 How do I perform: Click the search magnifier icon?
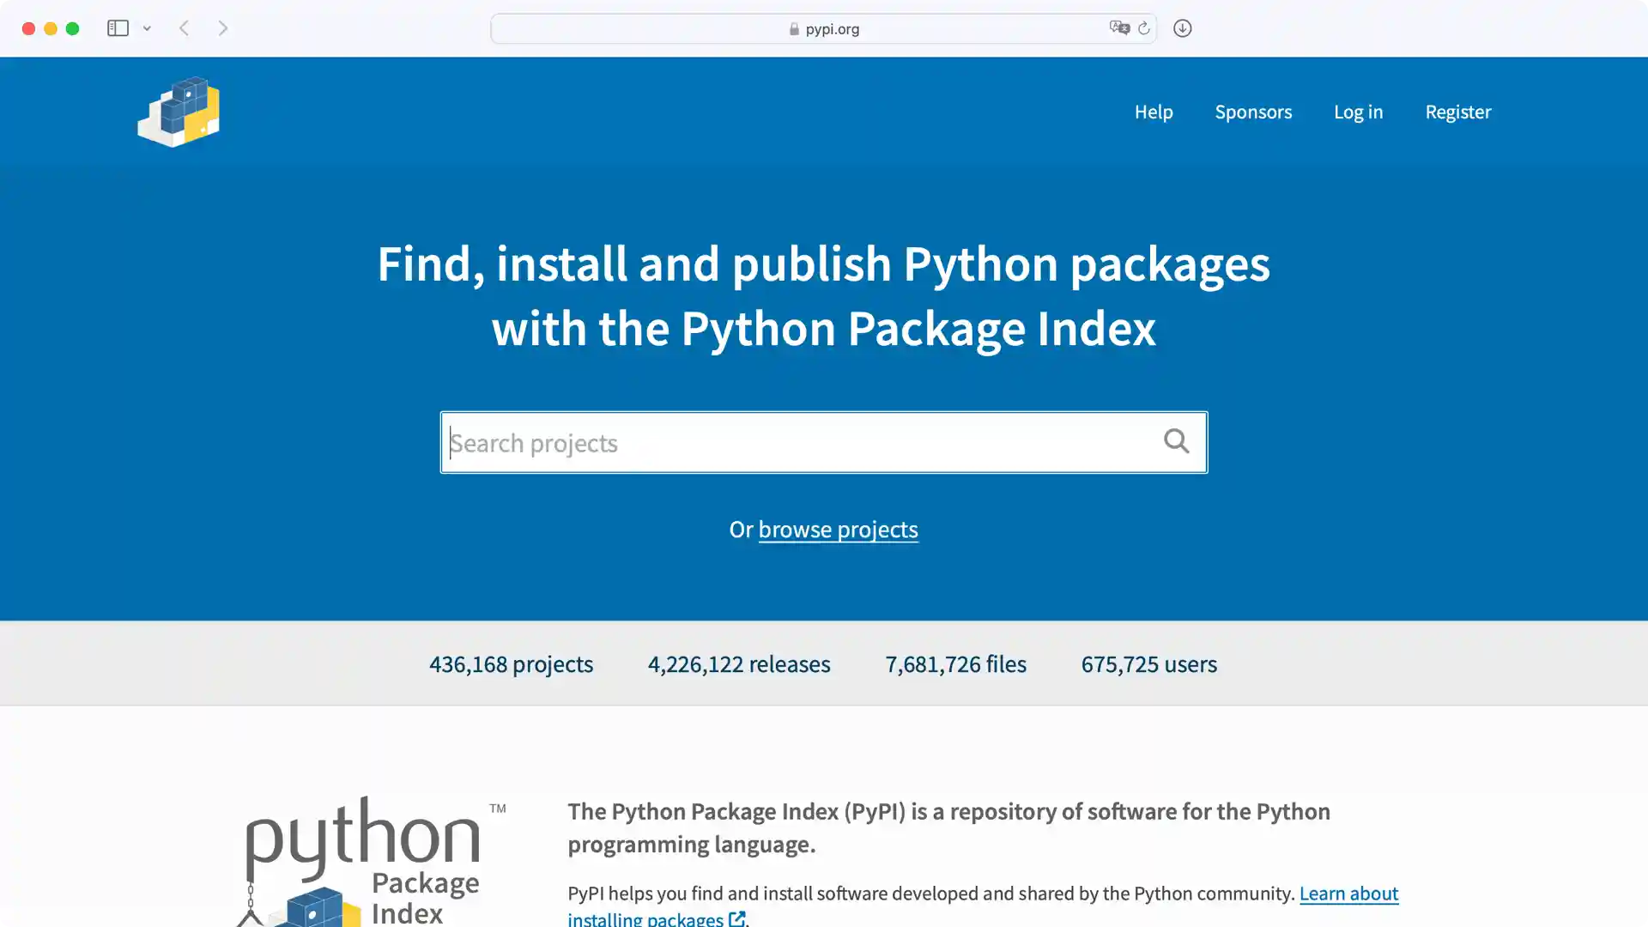click(x=1177, y=441)
